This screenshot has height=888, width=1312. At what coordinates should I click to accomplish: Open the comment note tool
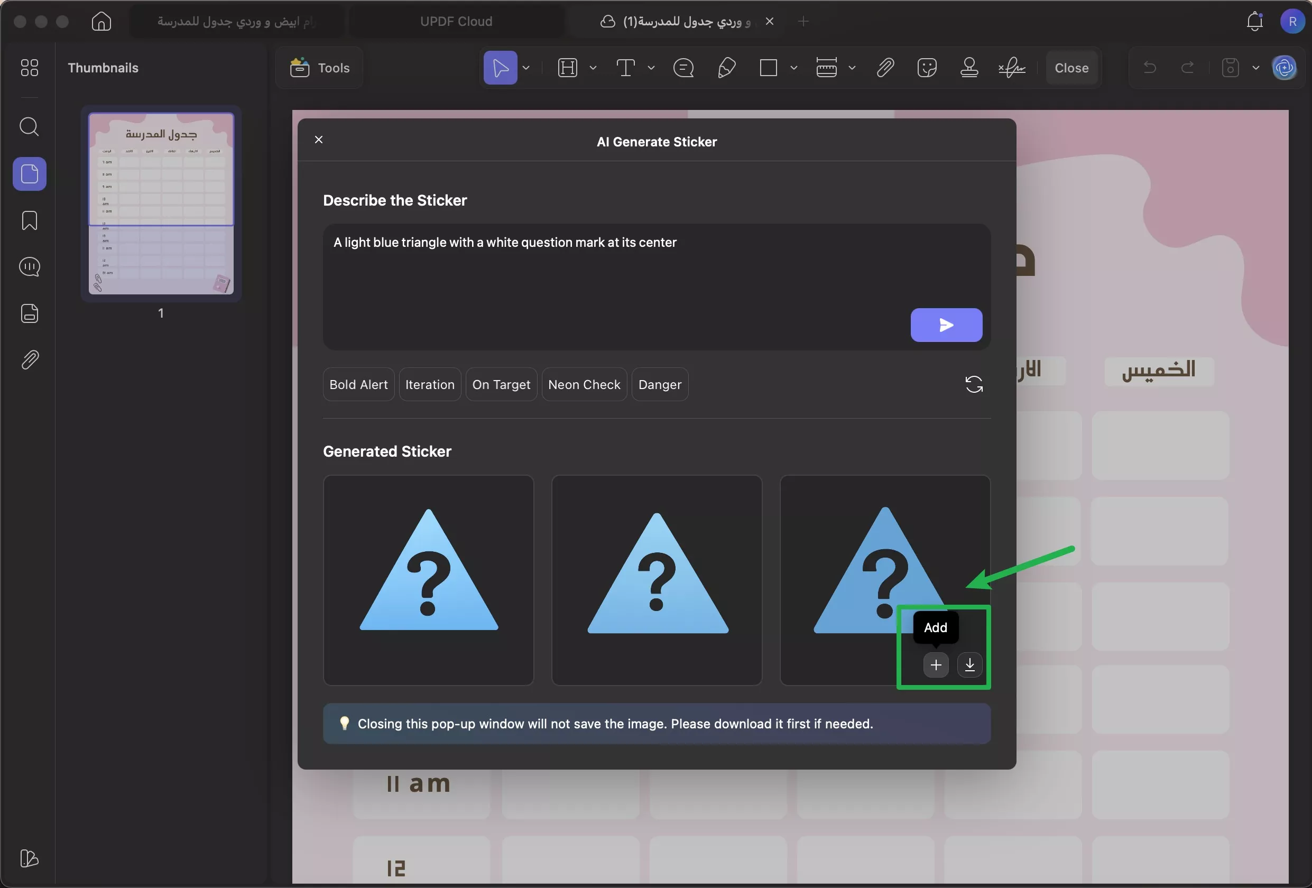coord(683,68)
